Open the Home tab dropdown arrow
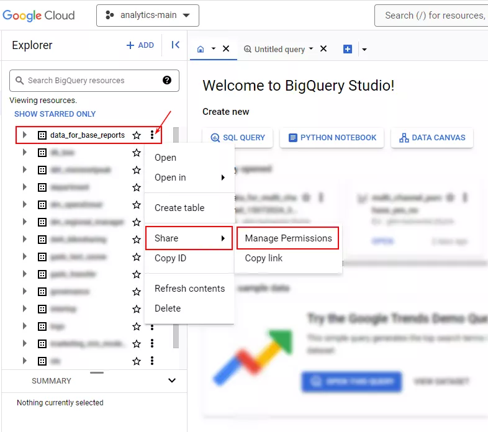This screenshot has width=488, height=432. pos(214,48)
